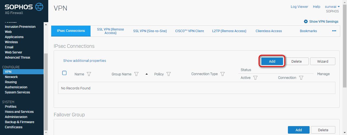Switch to SSL VPN (Site-to-Site) tab

click(150, 31)
